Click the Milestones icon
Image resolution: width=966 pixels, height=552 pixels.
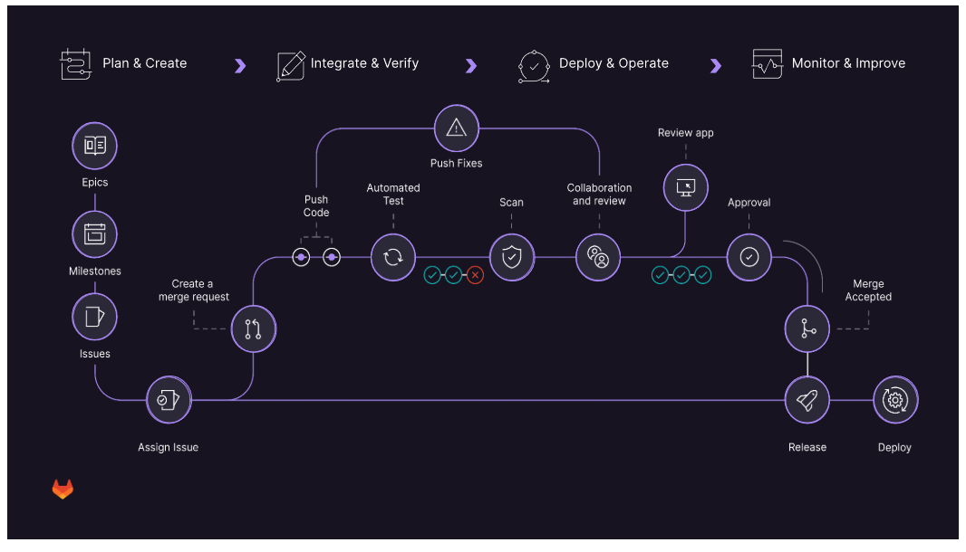point(94,233)
